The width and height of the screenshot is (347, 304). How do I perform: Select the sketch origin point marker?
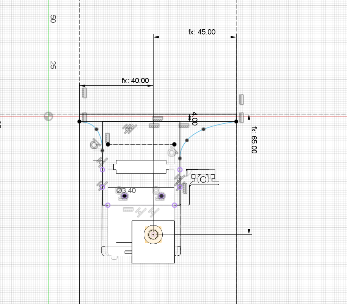point(48,116)
